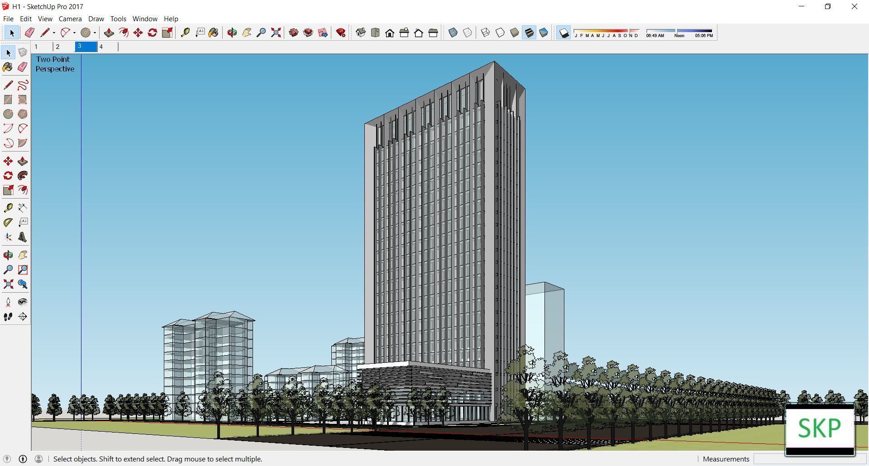Open the 3D Warehouse icon
Image resolution: width=869 pixels, height=466 pixels.
[x=294, y=33]
